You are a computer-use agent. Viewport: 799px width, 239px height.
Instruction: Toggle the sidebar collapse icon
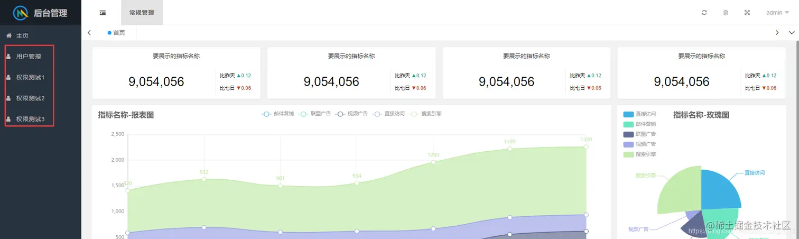[103, 13]
